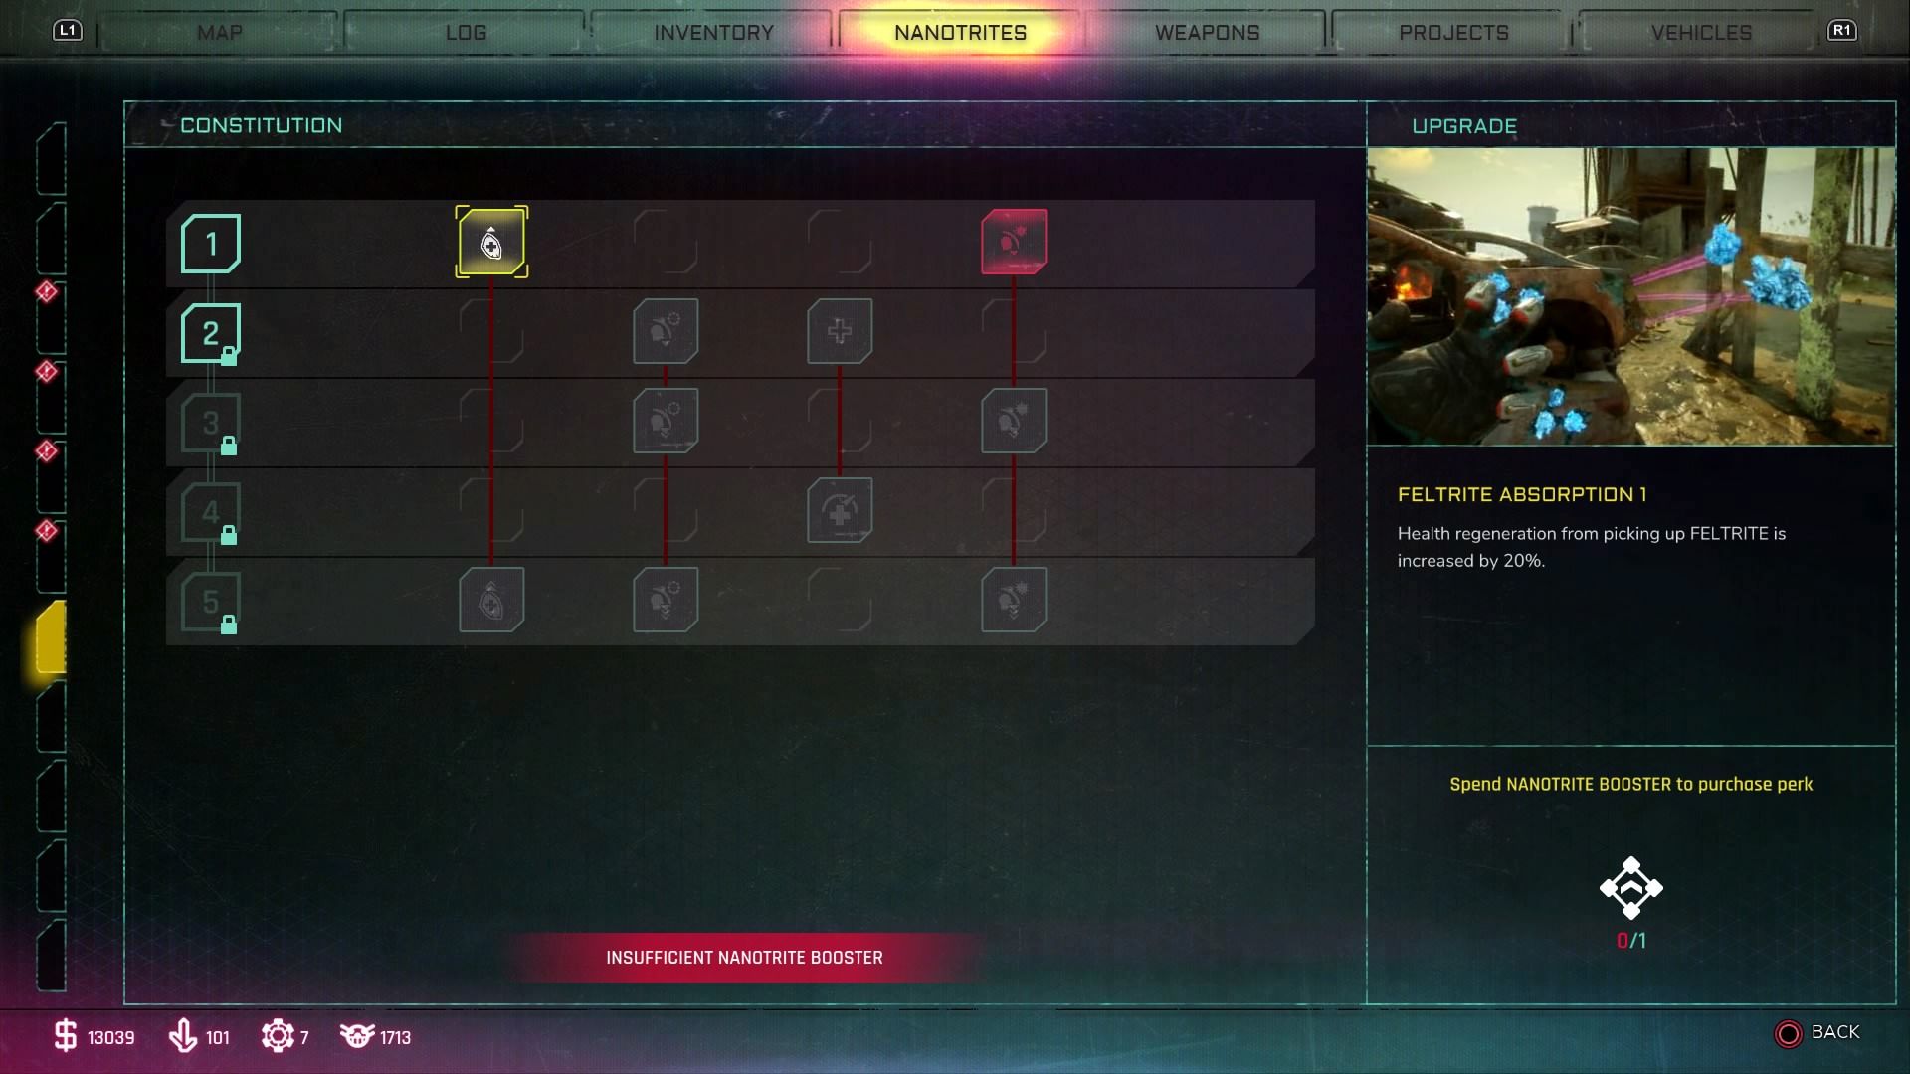
Task: Select the yellow active nanotrite category in sidebar
Action: click(51, 637)
